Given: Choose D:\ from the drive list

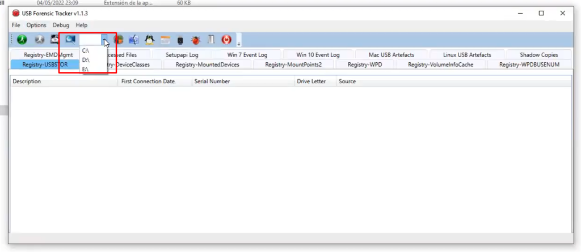Looking at the screenshot, I should pos(94,59).
